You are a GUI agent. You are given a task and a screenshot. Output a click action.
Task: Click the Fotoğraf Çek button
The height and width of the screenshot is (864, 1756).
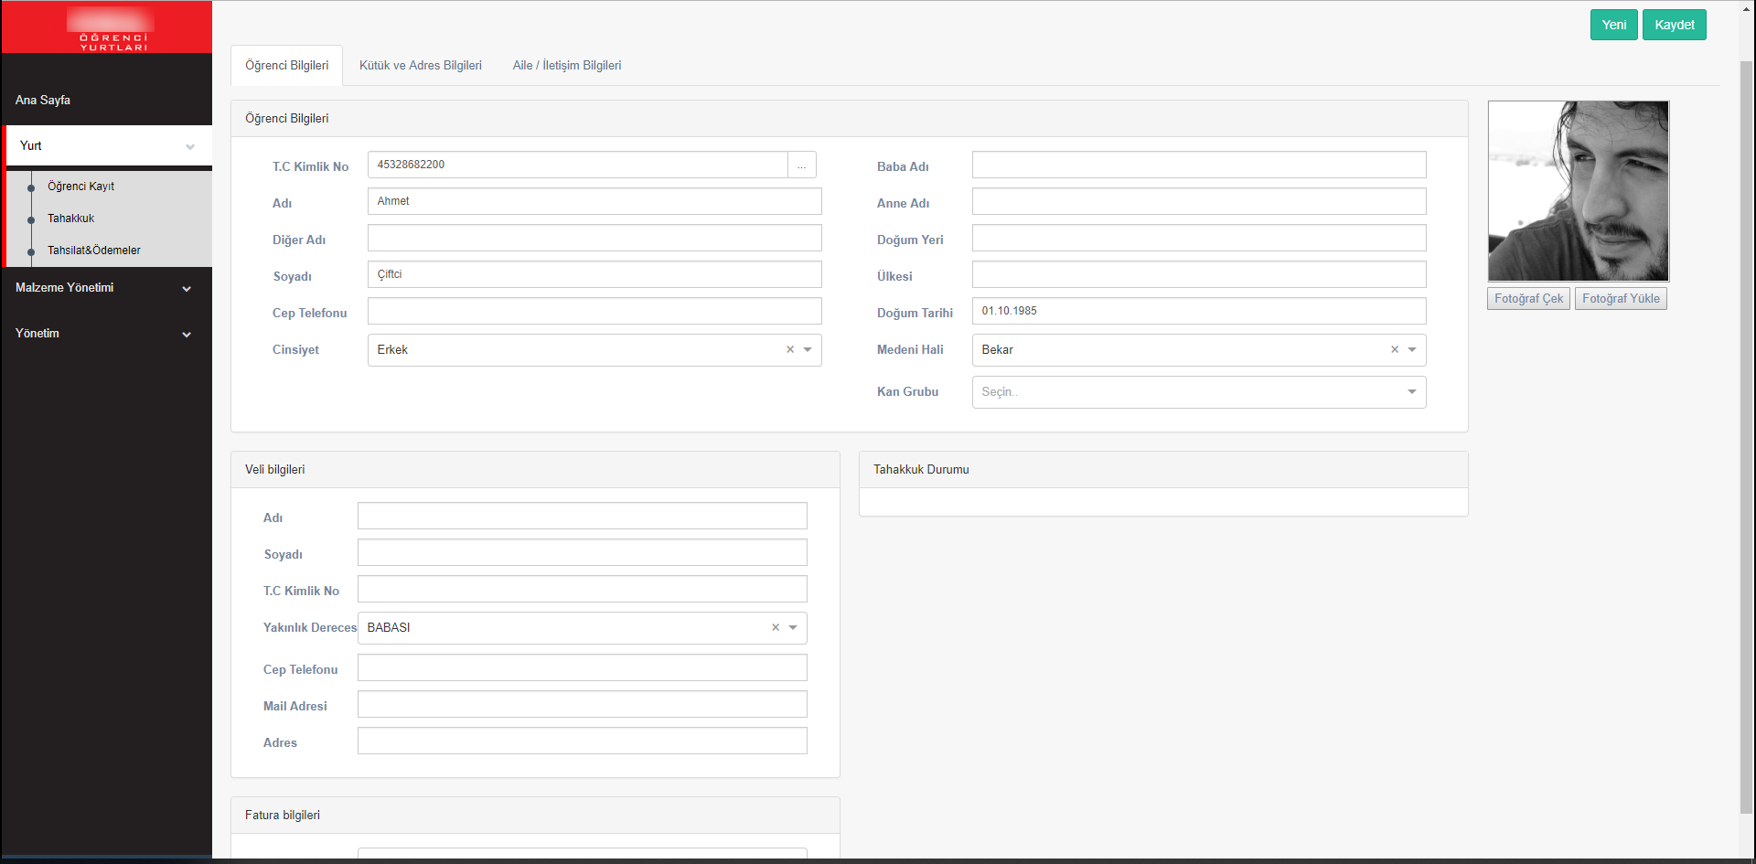click(1528, 299)
